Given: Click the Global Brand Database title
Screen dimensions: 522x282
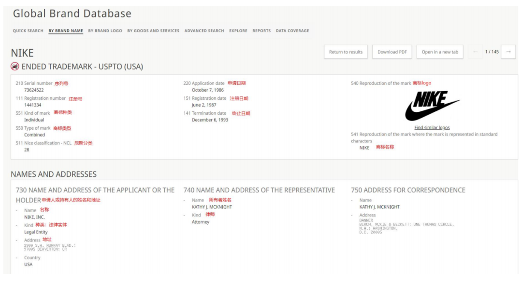Looking at the screenshot, I should tap(72, 13).
